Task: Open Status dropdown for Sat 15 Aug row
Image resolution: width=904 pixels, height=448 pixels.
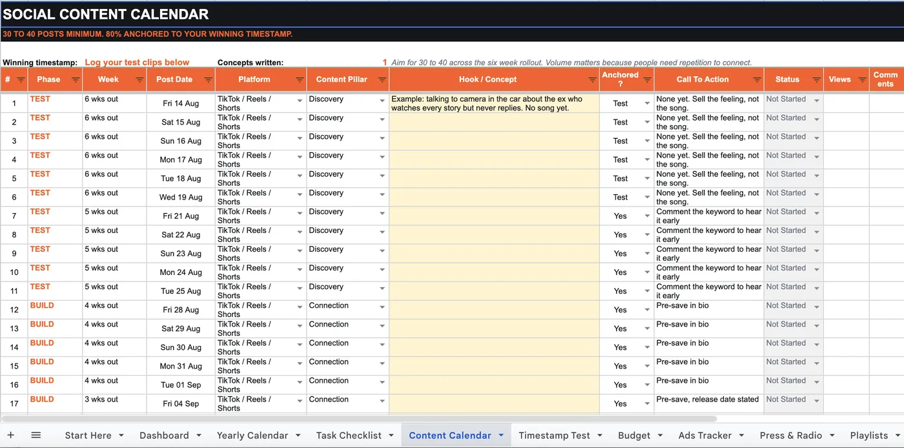Action: pyautogui.click(x=816, y=120)
